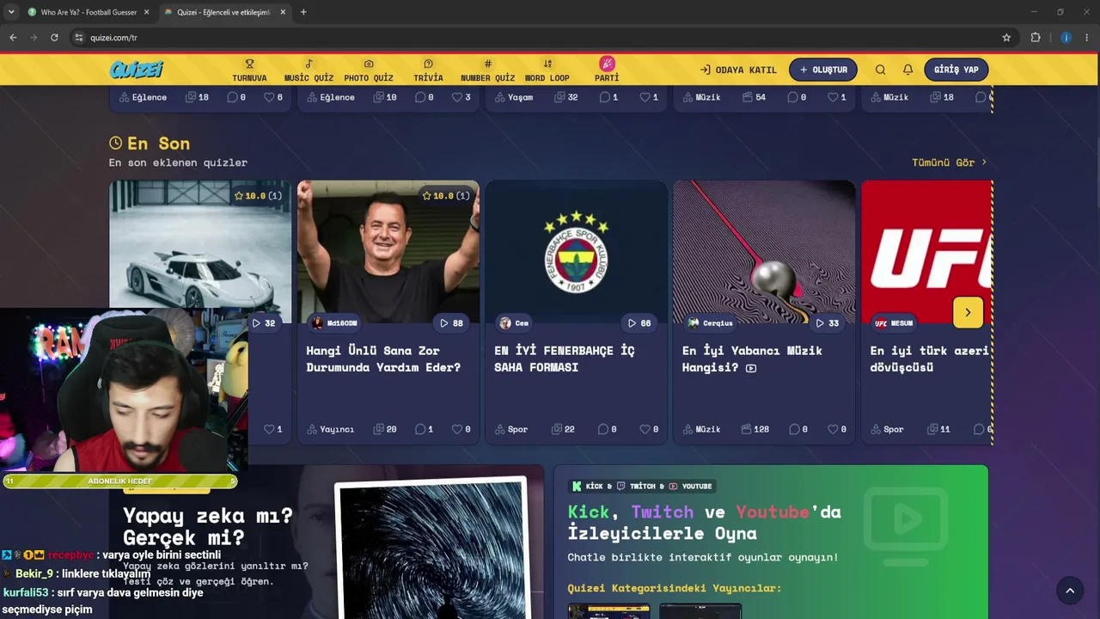This screenshot has height=619, width=1100.
Task: Click author Md160DM avatar label
Action: (334, 323)
